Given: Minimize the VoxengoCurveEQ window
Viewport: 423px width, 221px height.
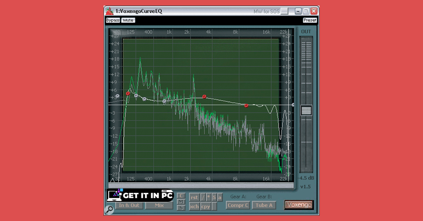Looking at the screenshot, I should pos(299,11).
